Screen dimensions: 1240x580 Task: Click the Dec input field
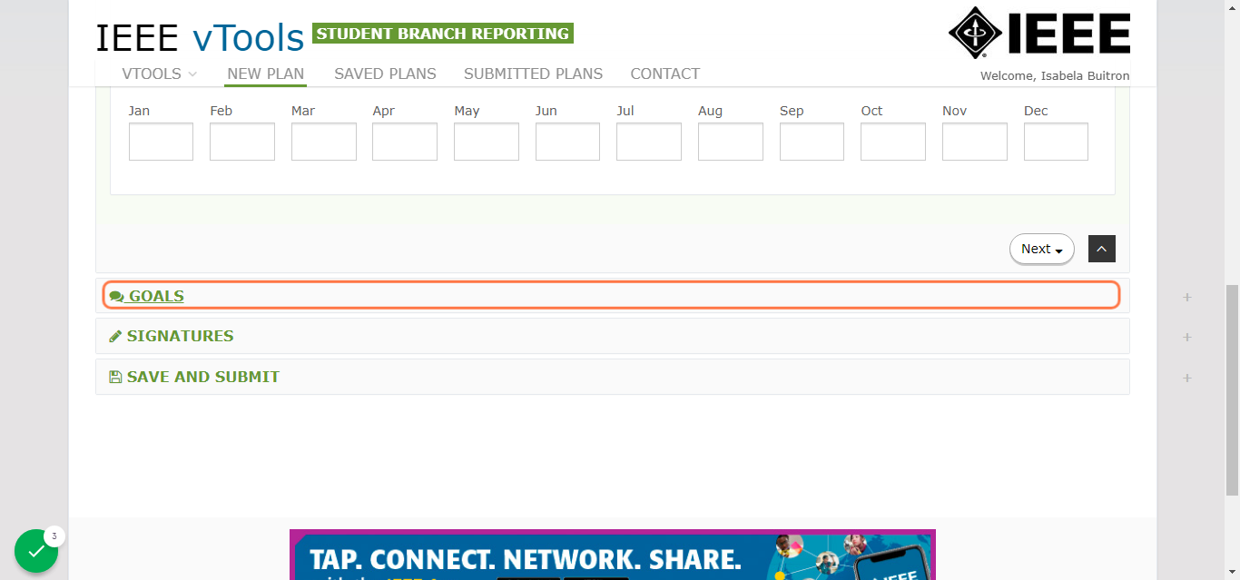click(x=1056, y=142)
